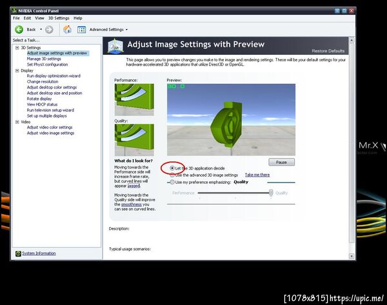Click the Quality preview thumbnail
The height and width of the screenshot is (305, 387).
click(134, 140)
